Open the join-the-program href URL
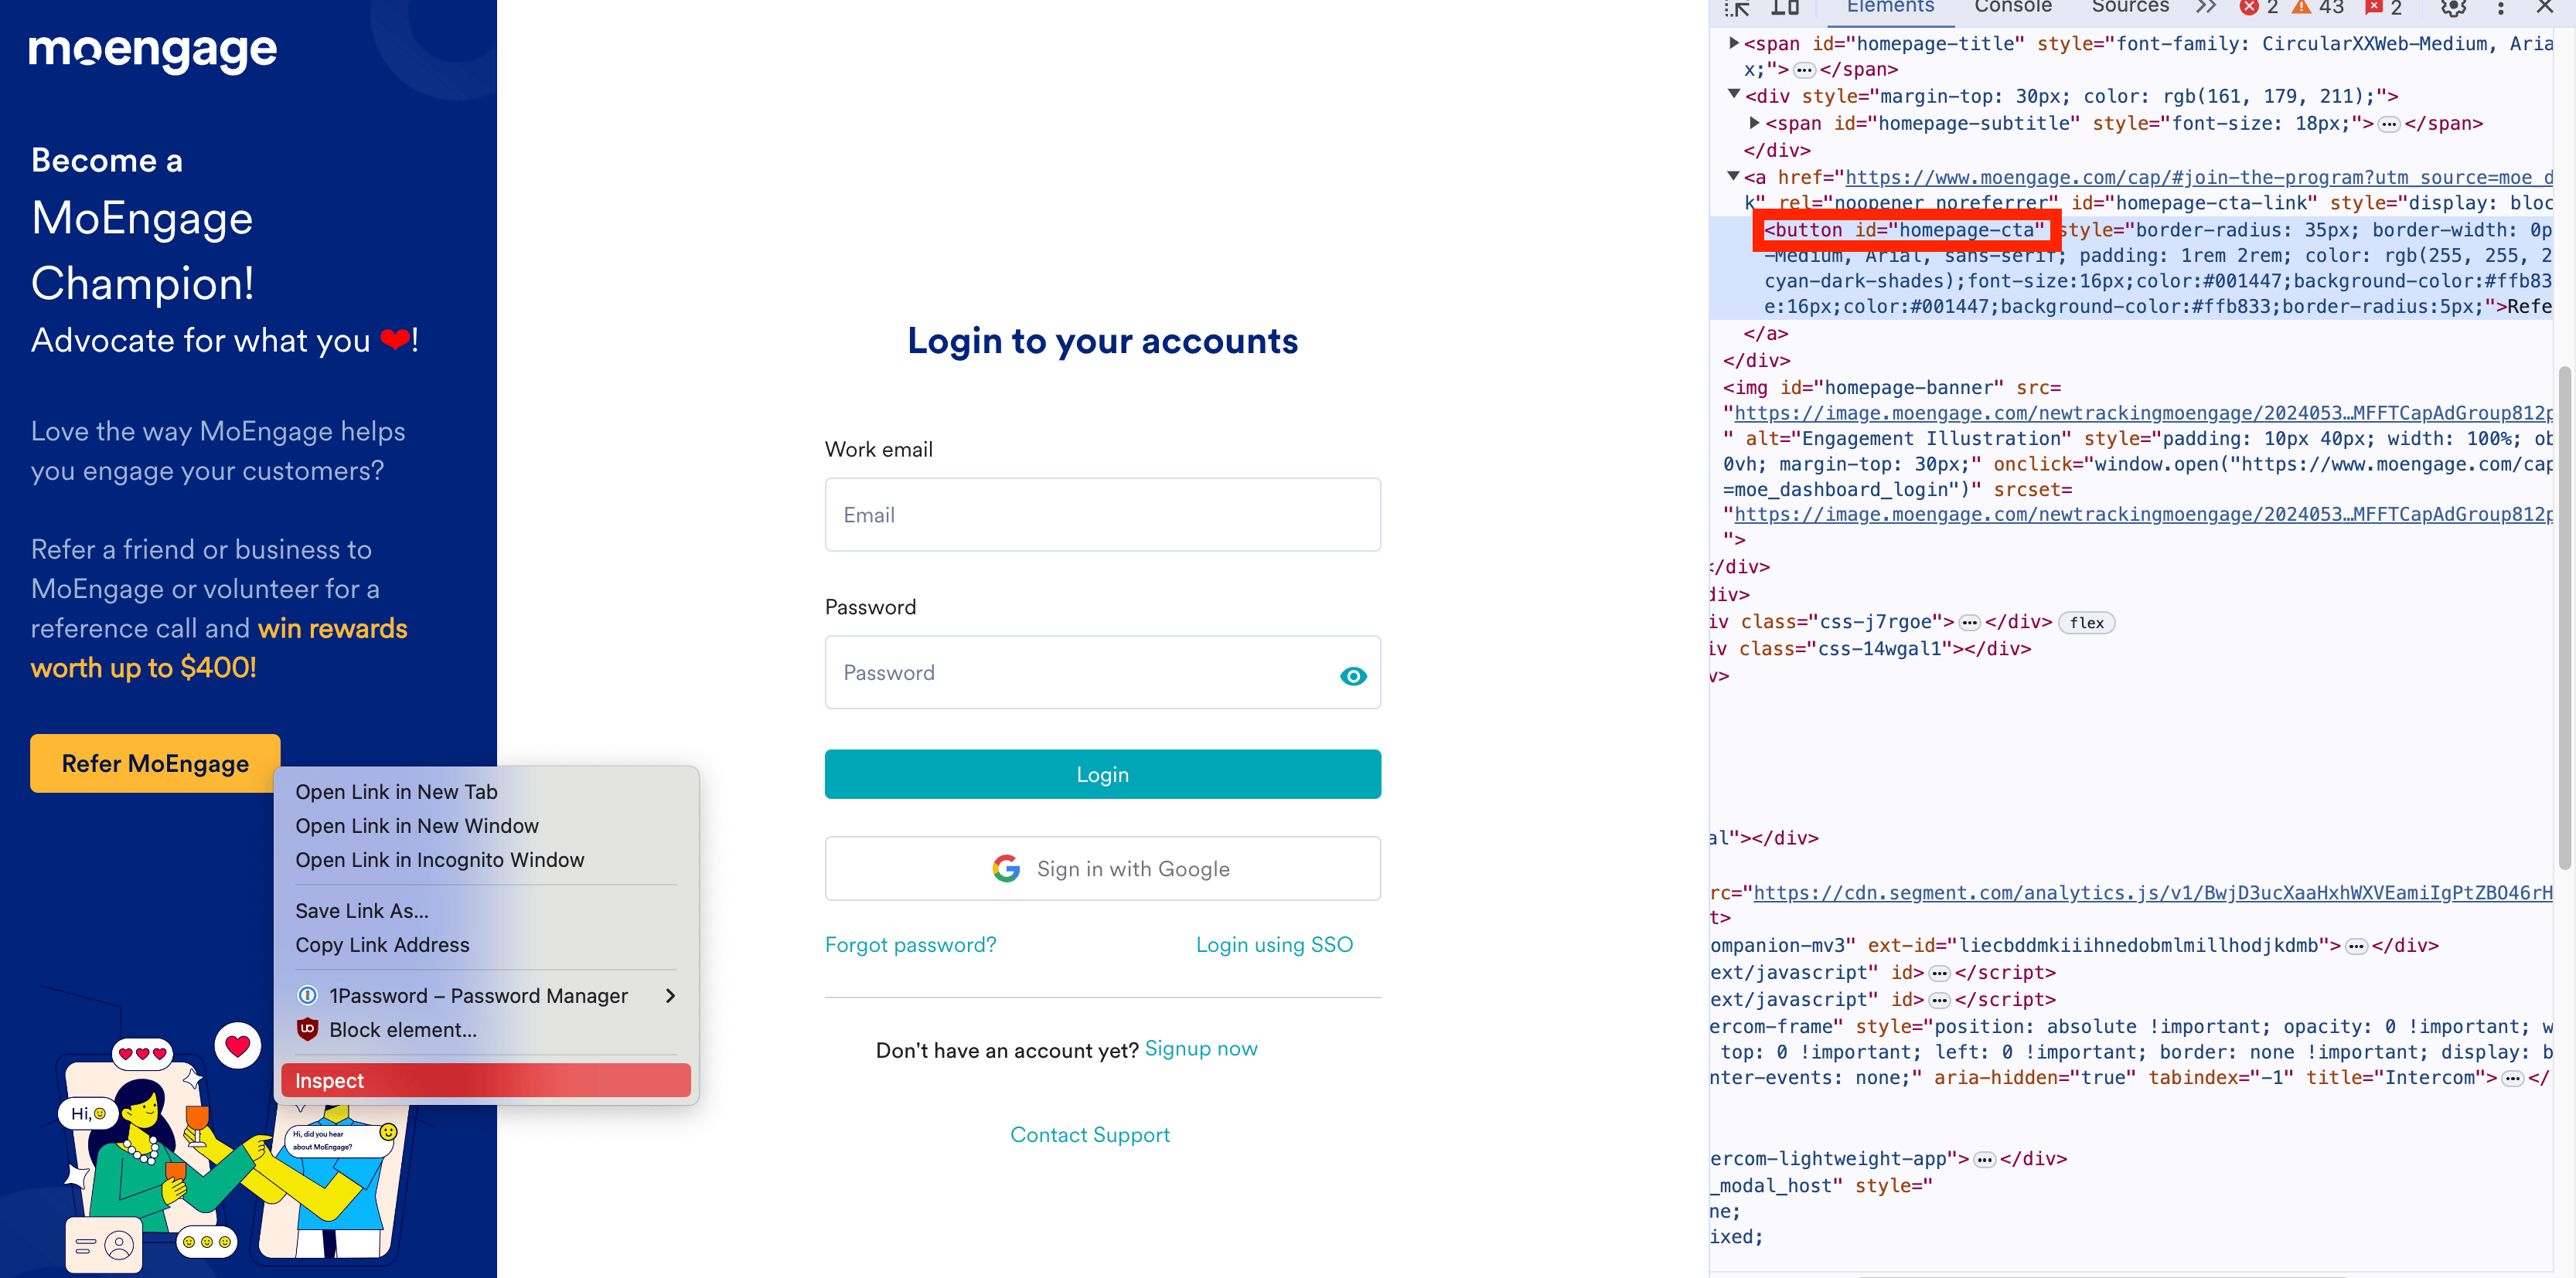This screenshot has height=1278, width=2576. (2198, 177)
